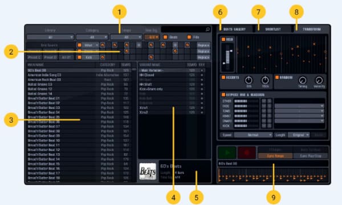Switch to the Beats Gallery tab
Image resolution: width=342 pixels, height=205 pixels.
click(x=235, y=29)
